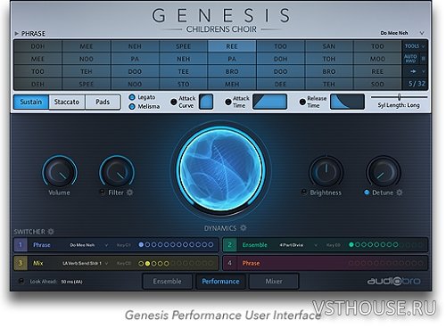Disable the Detune toggle
The image size is (446, 328).
tap(367, 193)
